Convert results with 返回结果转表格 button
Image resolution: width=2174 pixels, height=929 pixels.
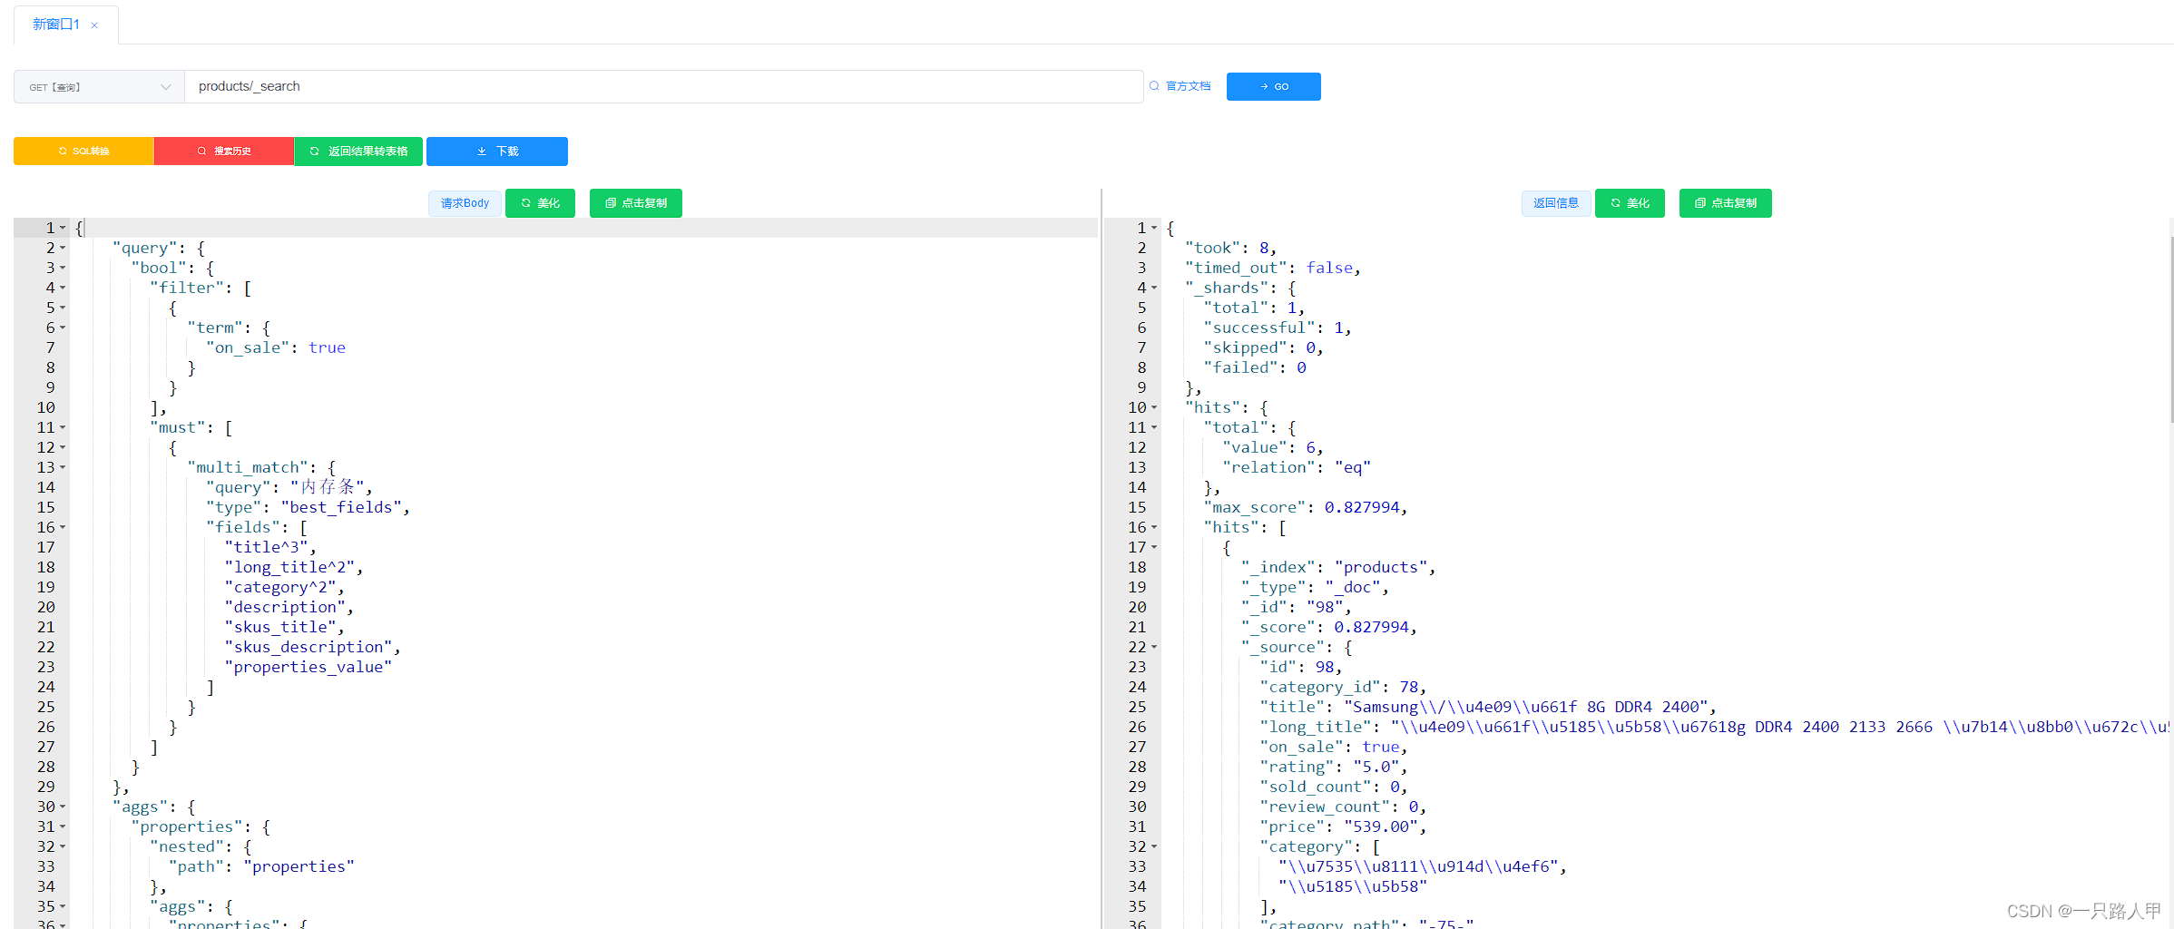tap(358, 152)
